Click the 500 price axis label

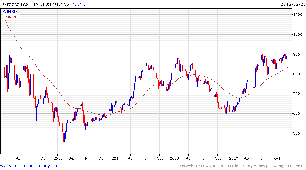coord(297,133)
